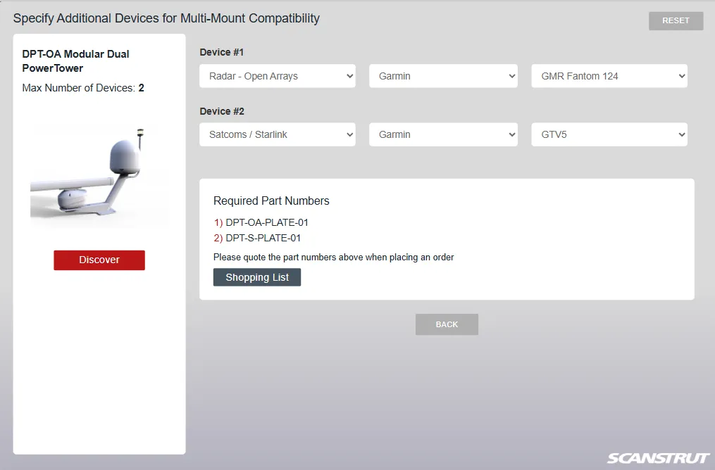Select part number DPT-S-PLATE-01

263,238
